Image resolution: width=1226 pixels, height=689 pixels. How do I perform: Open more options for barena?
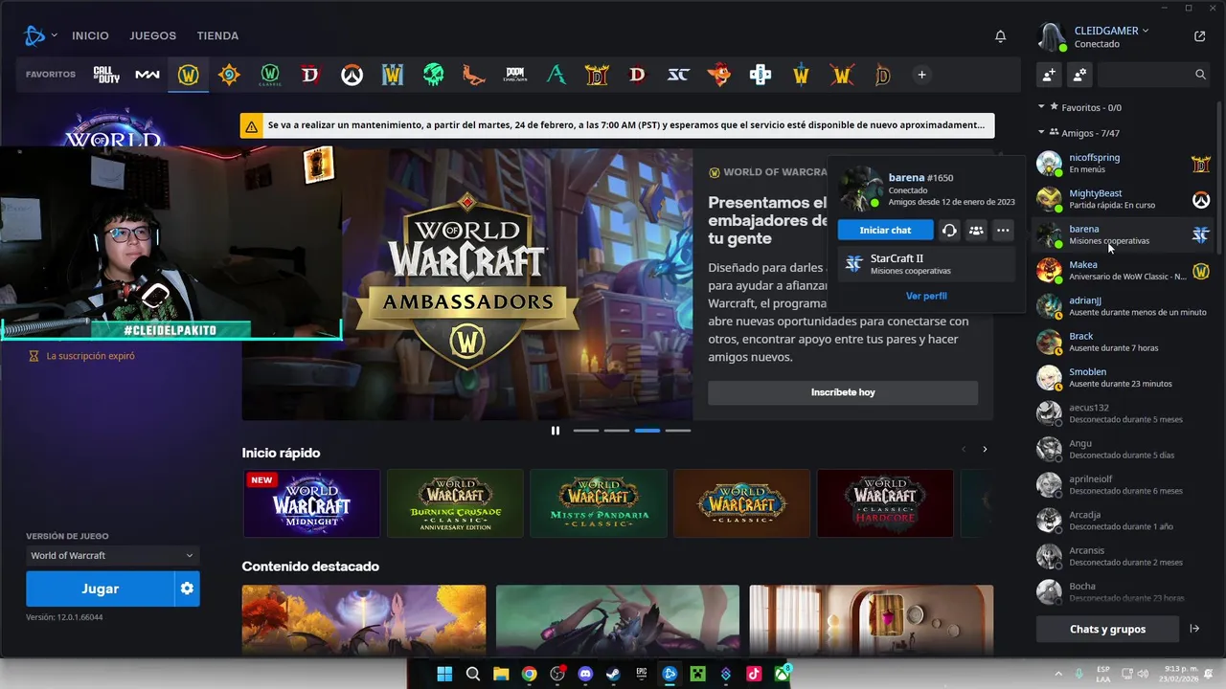pos(1003,230)
